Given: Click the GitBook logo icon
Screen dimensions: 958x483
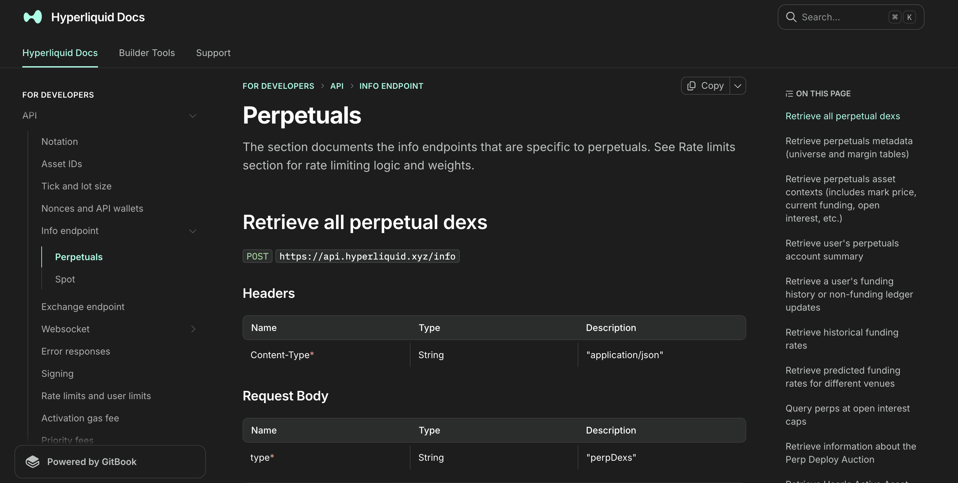Looking at the screenshot, I should pos(33,461).
